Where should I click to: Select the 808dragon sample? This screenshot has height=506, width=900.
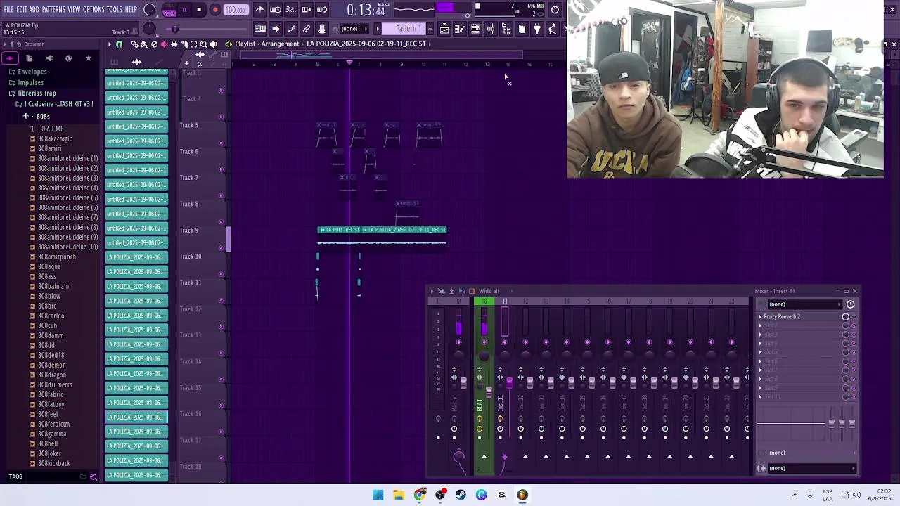tap(52, 375)
